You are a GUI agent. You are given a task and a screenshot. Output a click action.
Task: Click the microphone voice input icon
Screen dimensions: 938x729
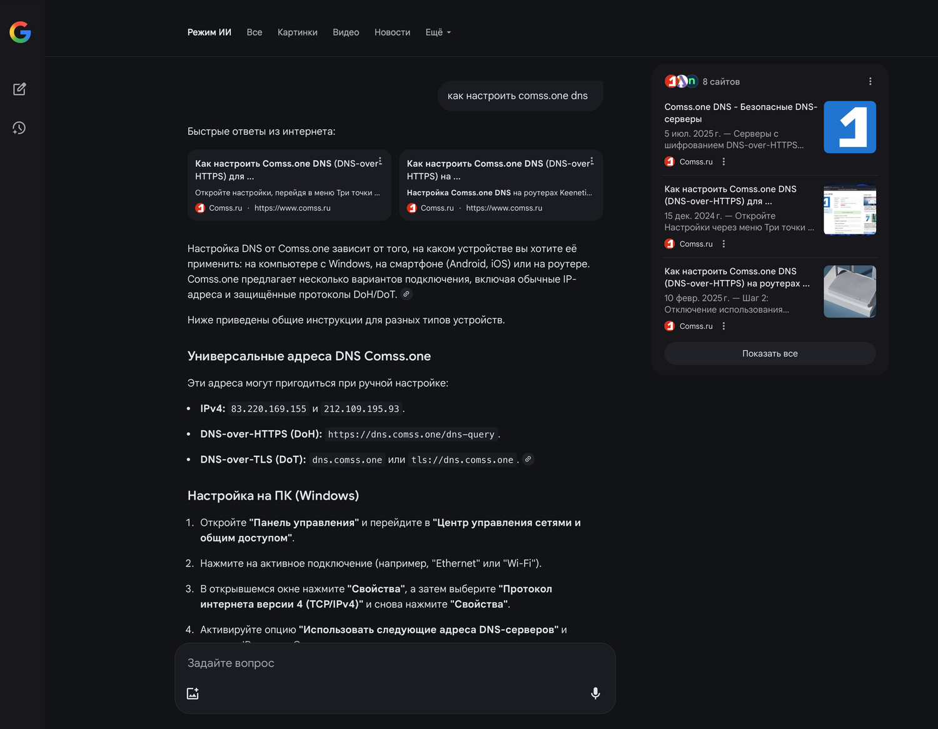coord(595,693)
